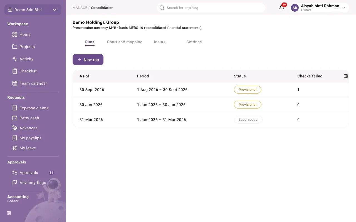
Task: Open the Team calendar icon
Action: pos(15,83)
